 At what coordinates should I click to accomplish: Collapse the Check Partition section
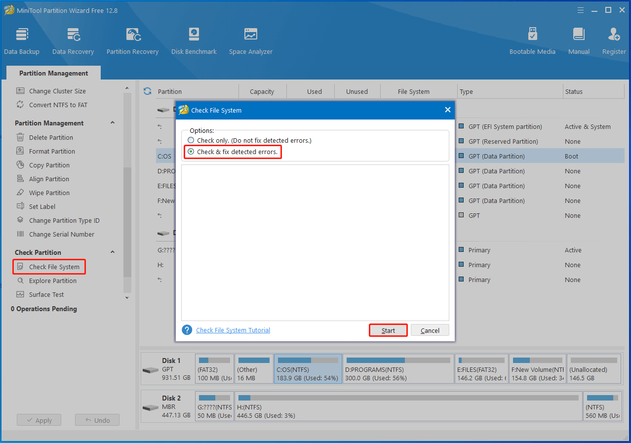pyautogui.click(x=112, y=252)
